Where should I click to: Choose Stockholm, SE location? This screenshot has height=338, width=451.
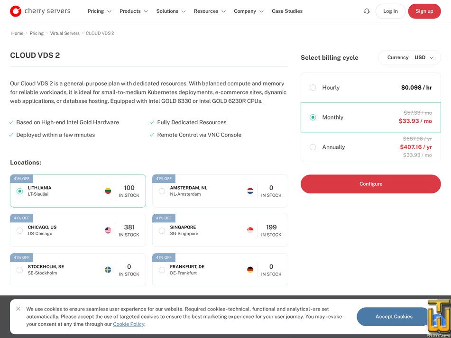tap(78, 270)
